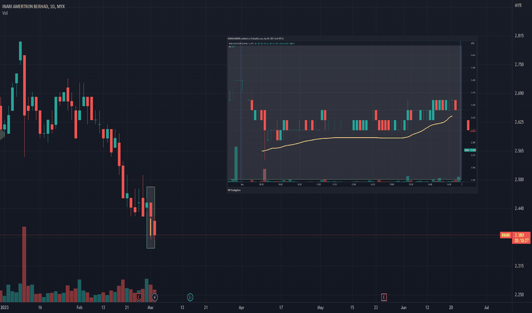
Task: Select the Apr date on the time axis
Action: (241, 307)
